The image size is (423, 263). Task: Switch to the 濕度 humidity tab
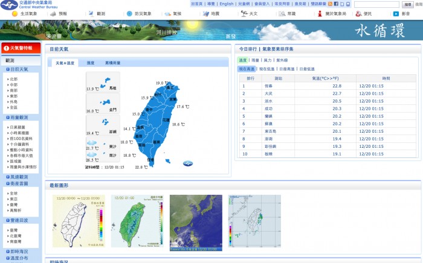90,63
